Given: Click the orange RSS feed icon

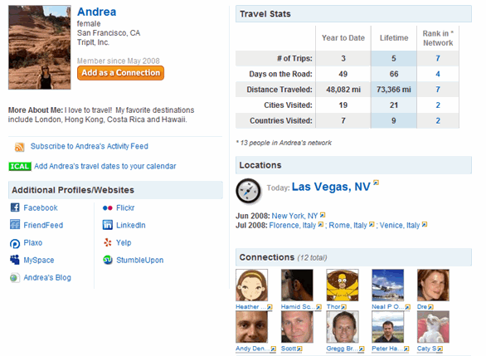Looking at the screenshot, I should point(20,147).
